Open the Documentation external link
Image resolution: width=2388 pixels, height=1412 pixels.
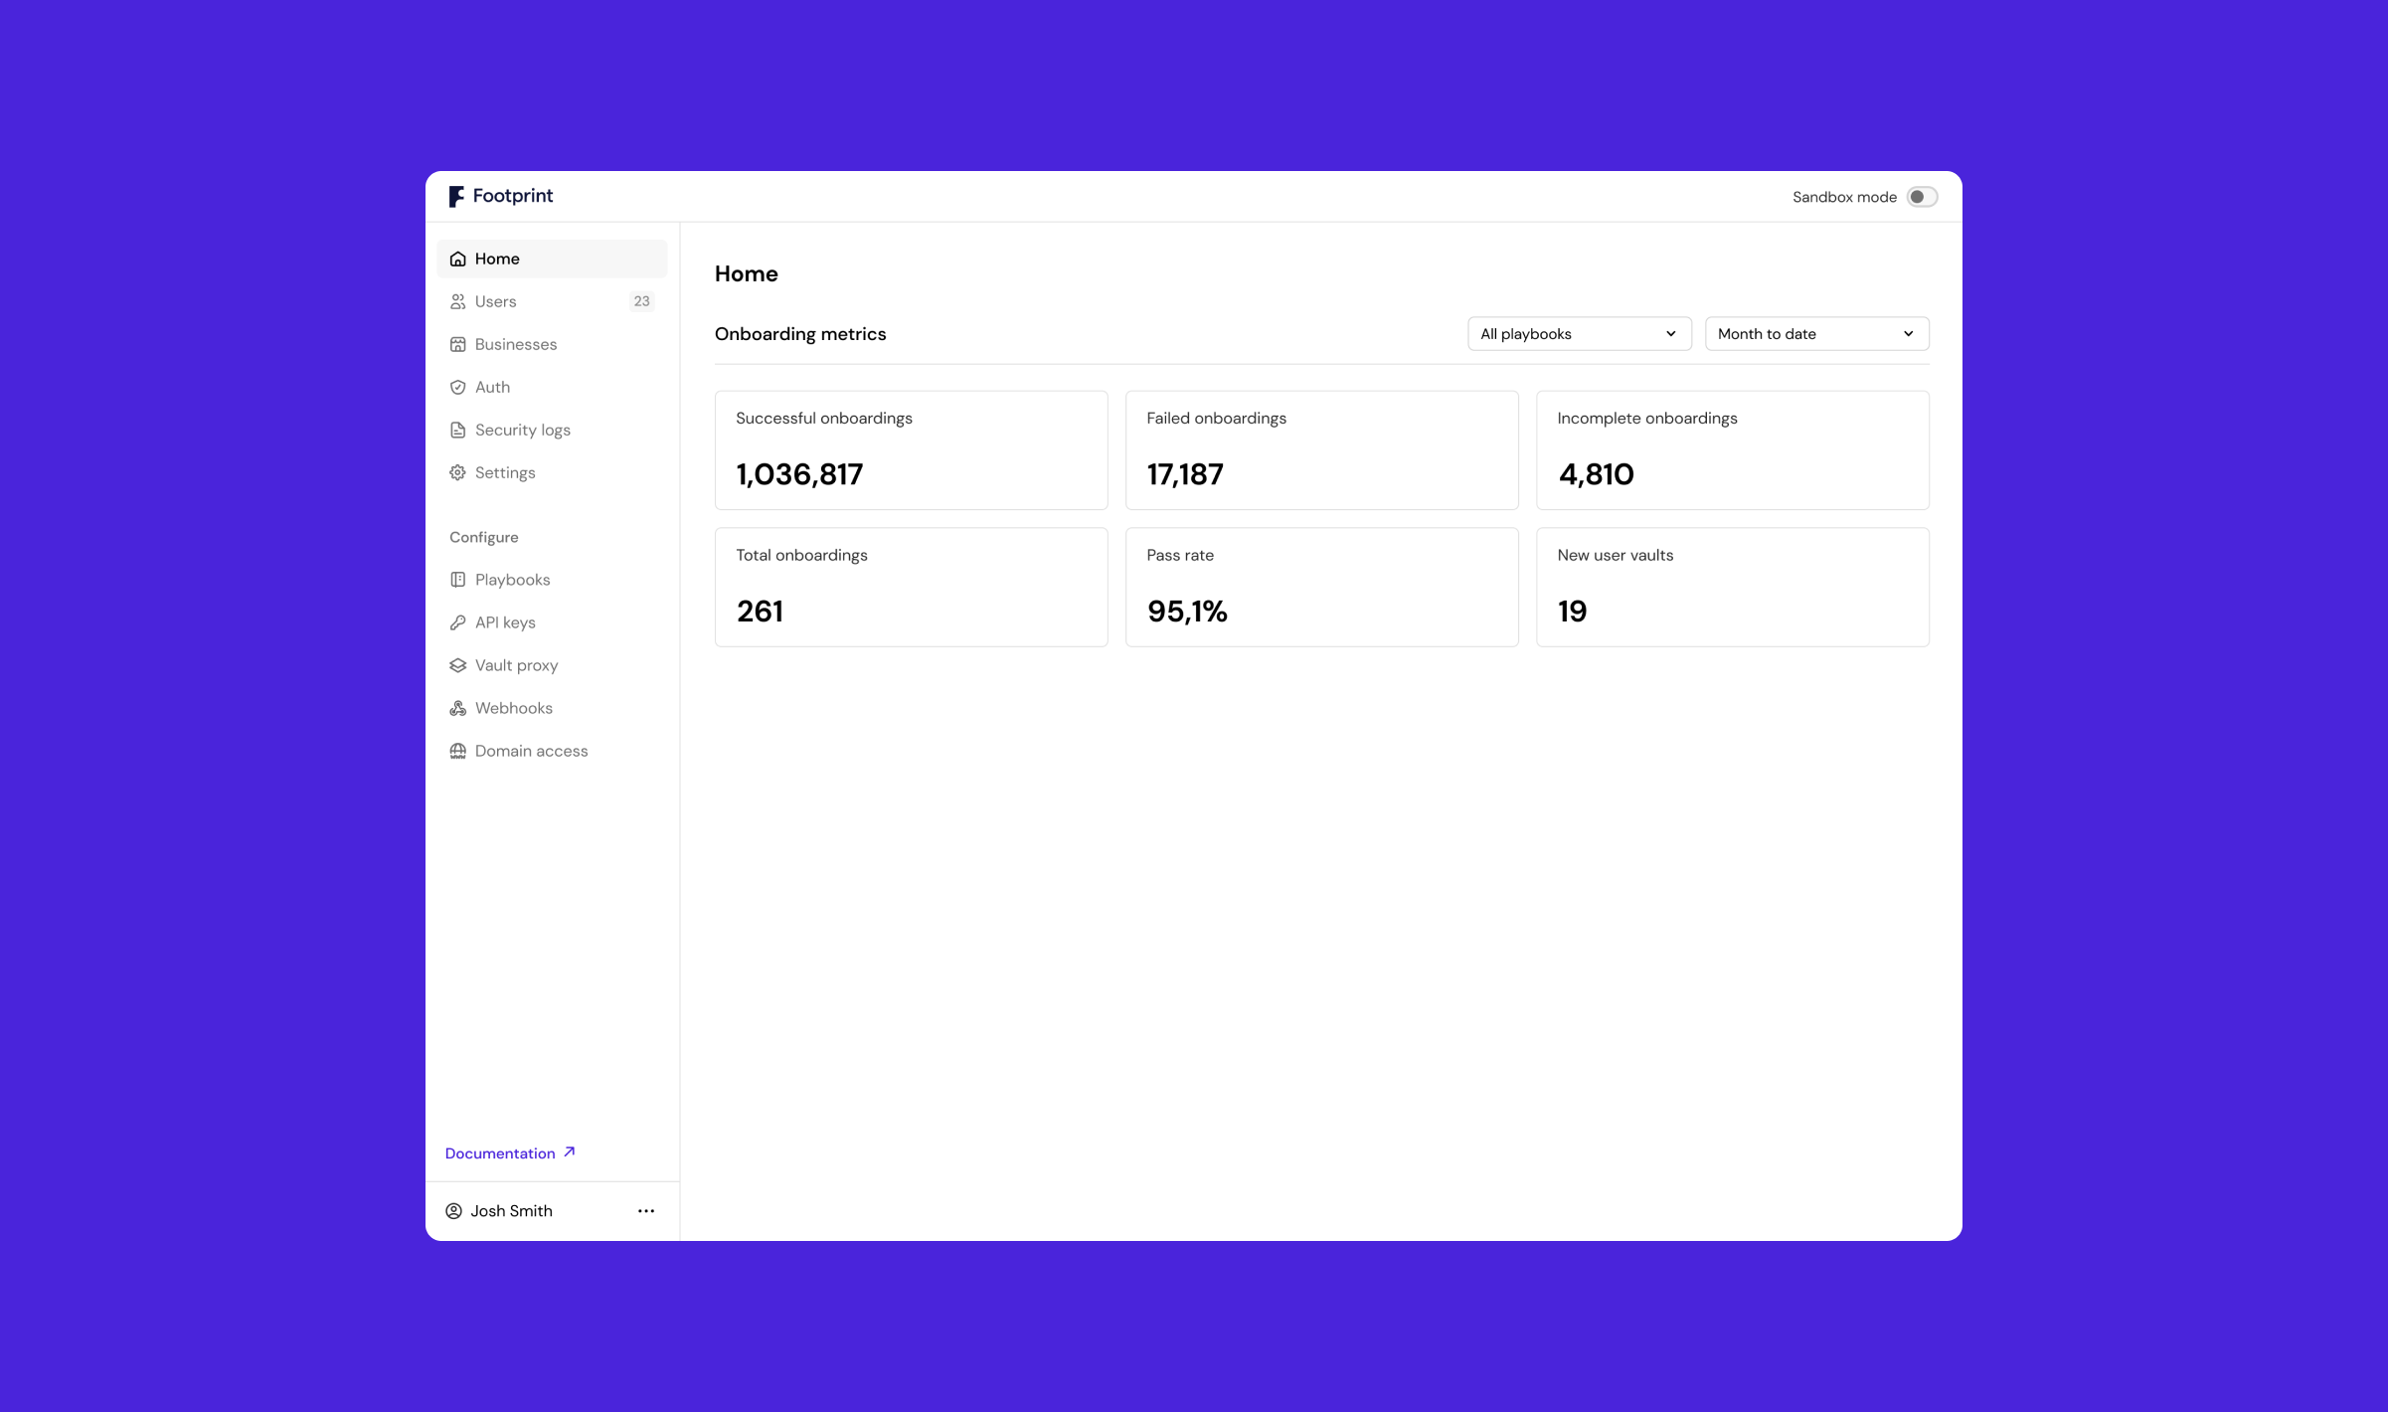[510, 1153]
